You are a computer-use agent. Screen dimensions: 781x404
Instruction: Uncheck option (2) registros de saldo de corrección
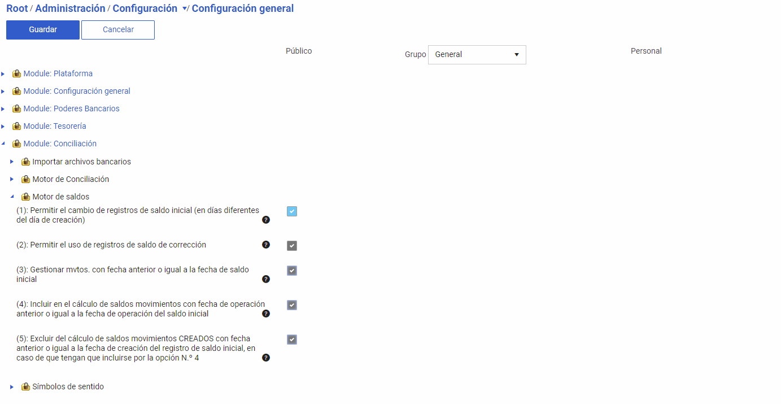292,246
